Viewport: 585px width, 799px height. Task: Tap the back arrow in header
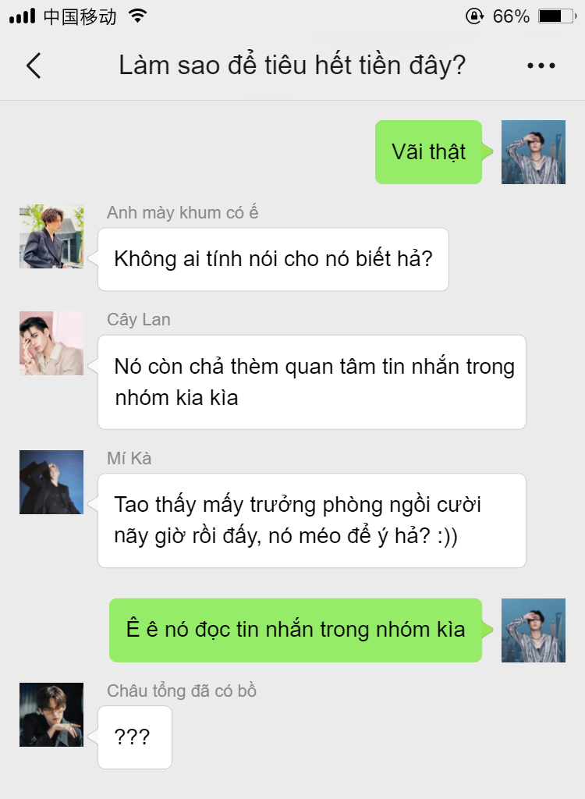pos(34,66)
